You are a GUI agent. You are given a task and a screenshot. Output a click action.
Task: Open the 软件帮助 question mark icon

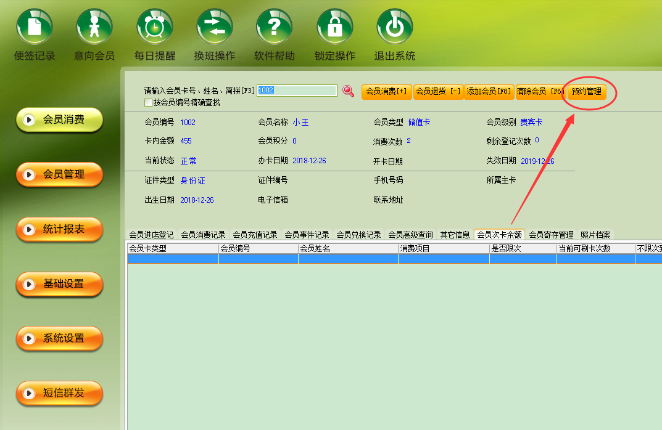tap(275, 26)
